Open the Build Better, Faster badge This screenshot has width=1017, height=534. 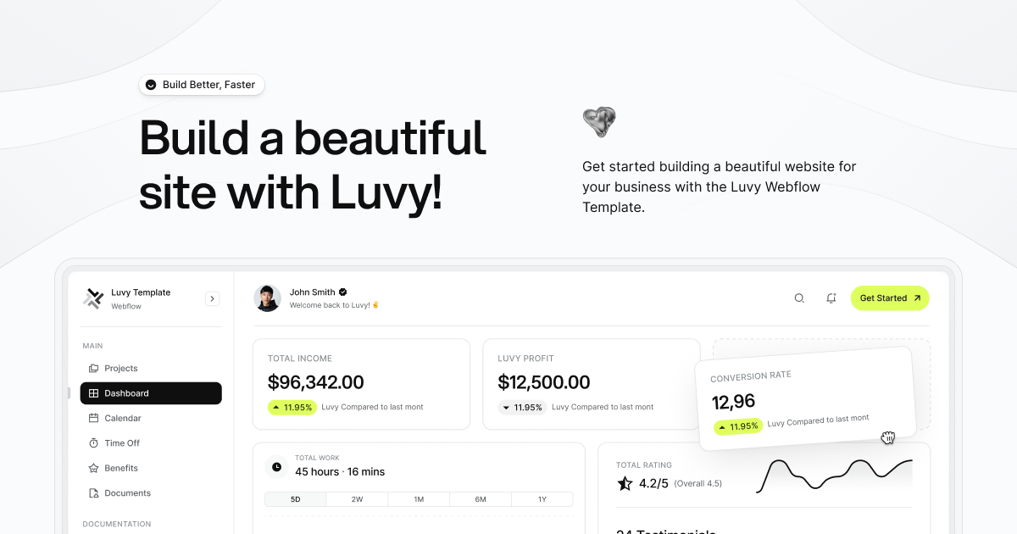(201, 84)
